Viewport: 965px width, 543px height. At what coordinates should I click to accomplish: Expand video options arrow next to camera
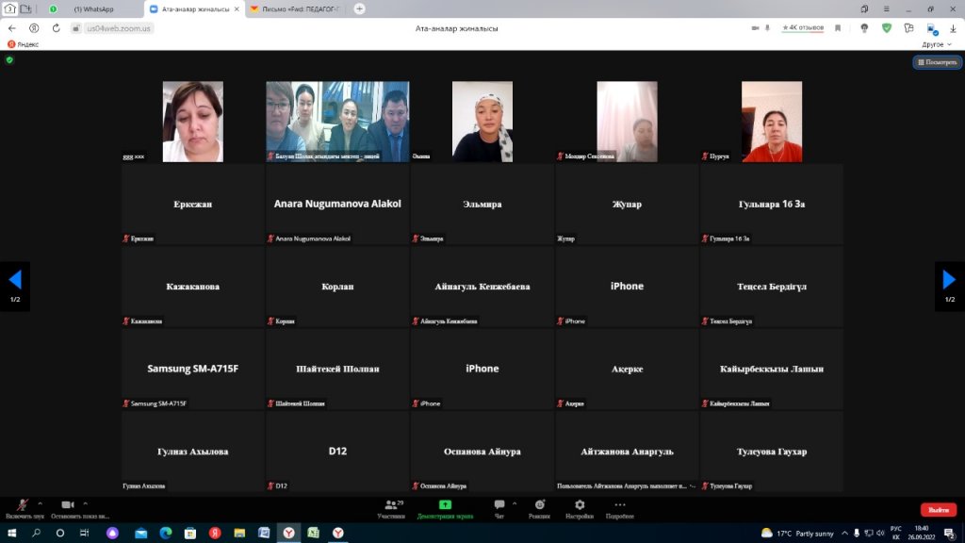(85, 502)
